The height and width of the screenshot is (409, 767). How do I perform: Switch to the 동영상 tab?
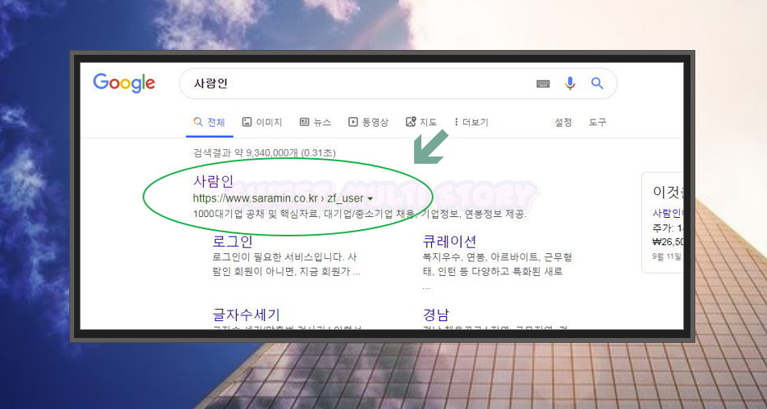[x=368, y=122]
